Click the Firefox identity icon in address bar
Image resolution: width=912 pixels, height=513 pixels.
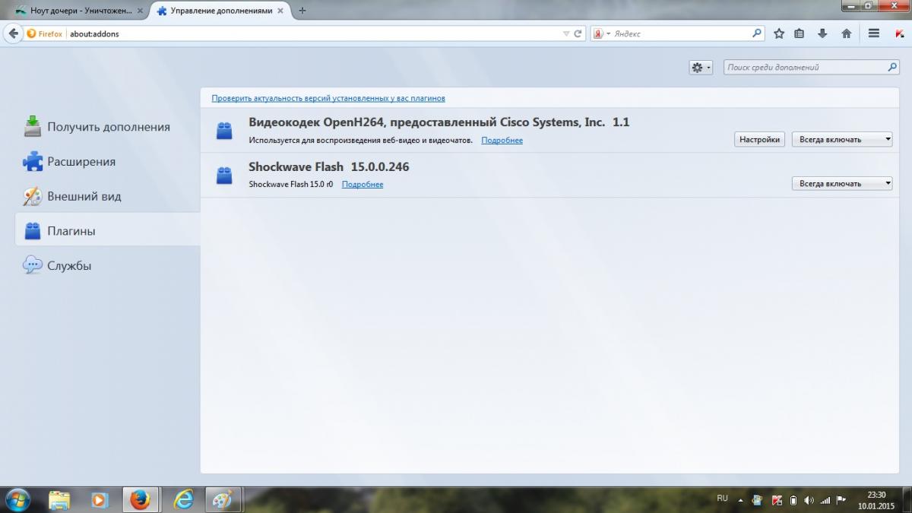point(45,34)
